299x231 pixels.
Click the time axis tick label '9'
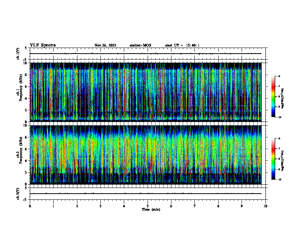point(242,206)
